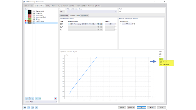Image resolution: width=196 pixels, height=110 pixels.
Task: Click the disabled new spectrum icon in row Z
Action: pyautogui.click(x=98, y=30)
